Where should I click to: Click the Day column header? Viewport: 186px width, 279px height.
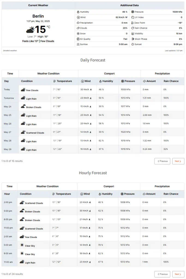click(7, 81)
